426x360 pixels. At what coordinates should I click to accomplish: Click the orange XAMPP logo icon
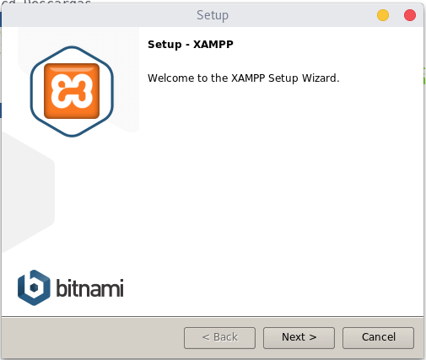click(x=72, y=91)
